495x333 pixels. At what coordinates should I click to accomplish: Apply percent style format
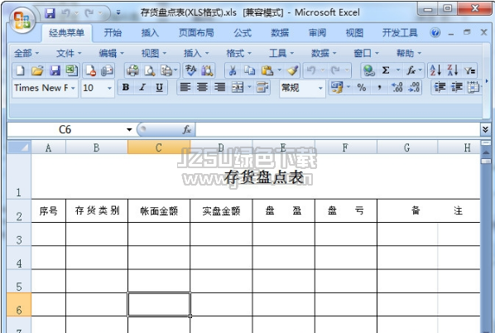pyautogui.click(x=362, y=88)
